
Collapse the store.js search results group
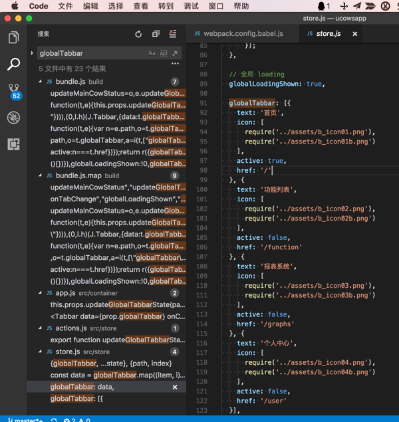click(41, 352)
